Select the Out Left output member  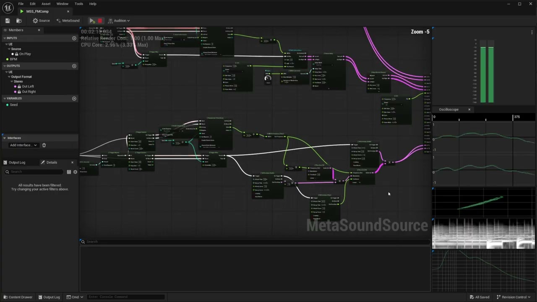(28, 86)
